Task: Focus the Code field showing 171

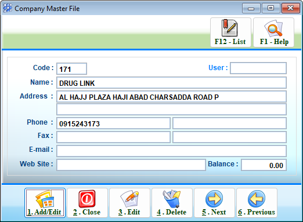Action: [x=71, y=68]
